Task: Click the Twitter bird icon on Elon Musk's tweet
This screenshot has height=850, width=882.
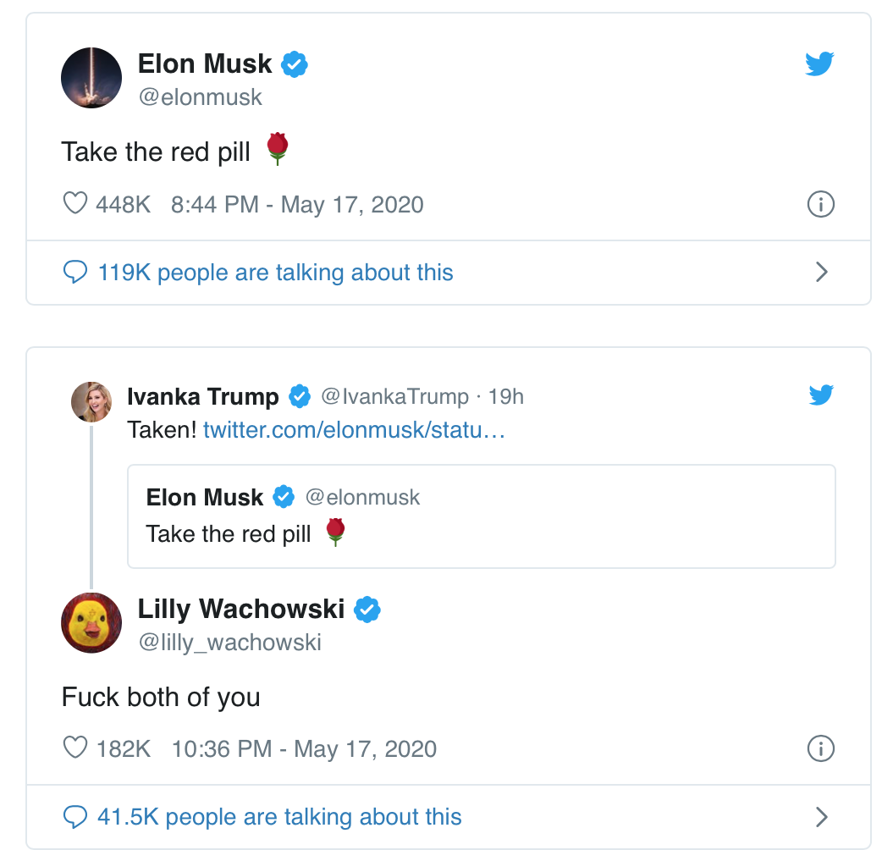Action: [819, 63]
